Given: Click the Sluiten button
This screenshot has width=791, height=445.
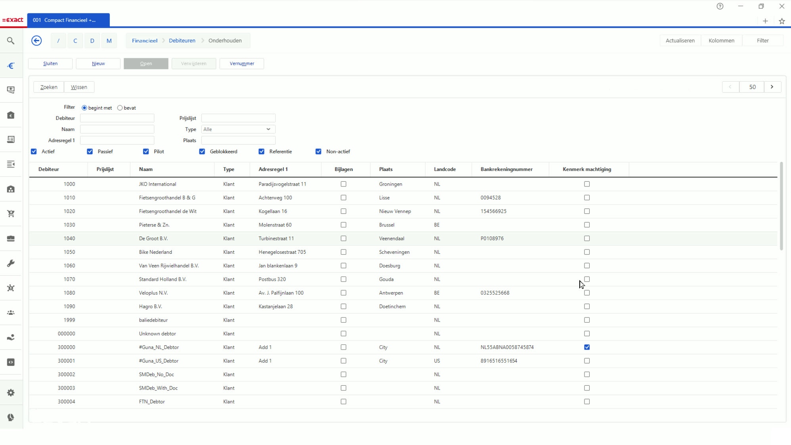Looking at the screenshot, I should [x=50, y=63].
